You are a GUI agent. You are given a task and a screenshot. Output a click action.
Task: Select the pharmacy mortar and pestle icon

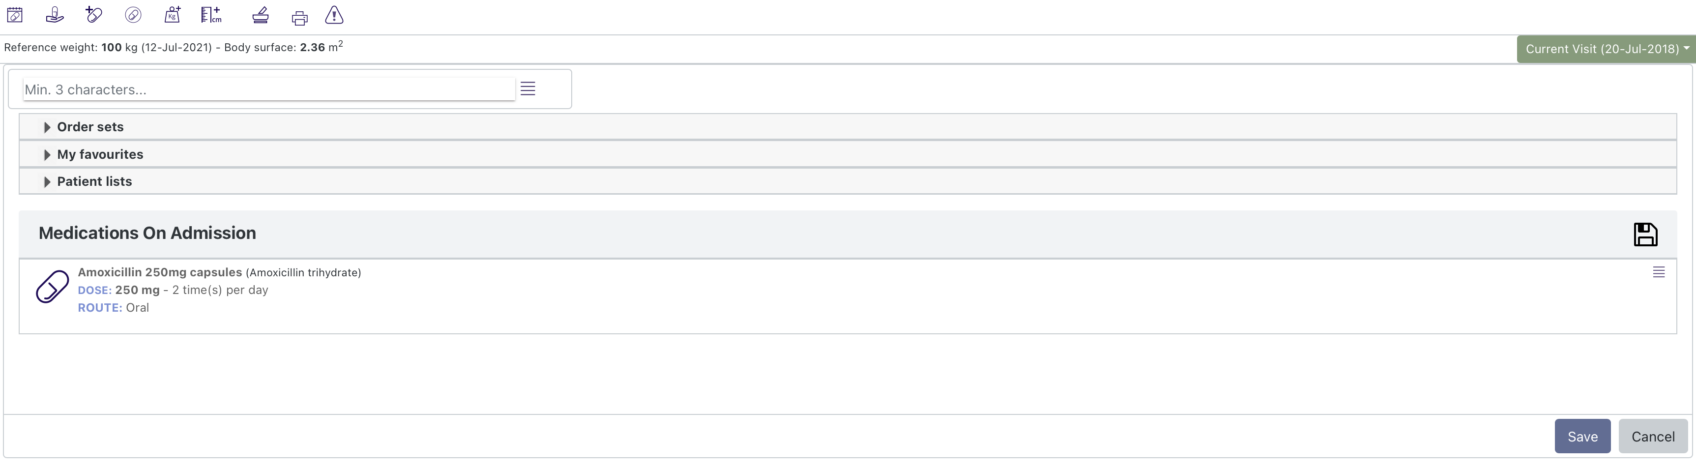click(x=261, y=16)
